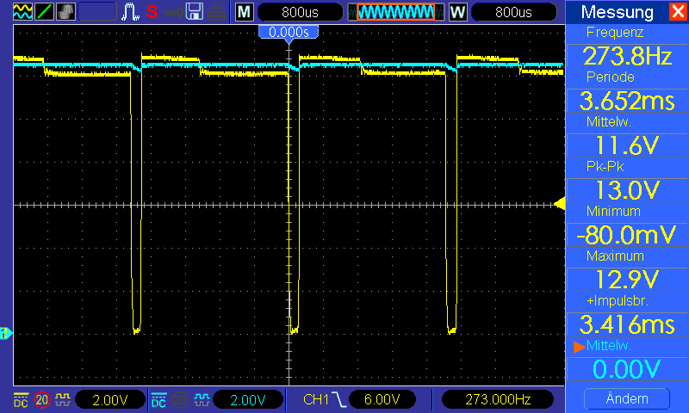Click the 0.000s trigger position marker
Image resolution: width=689 pixels, height=413 pixels.
tap(289, 33)
